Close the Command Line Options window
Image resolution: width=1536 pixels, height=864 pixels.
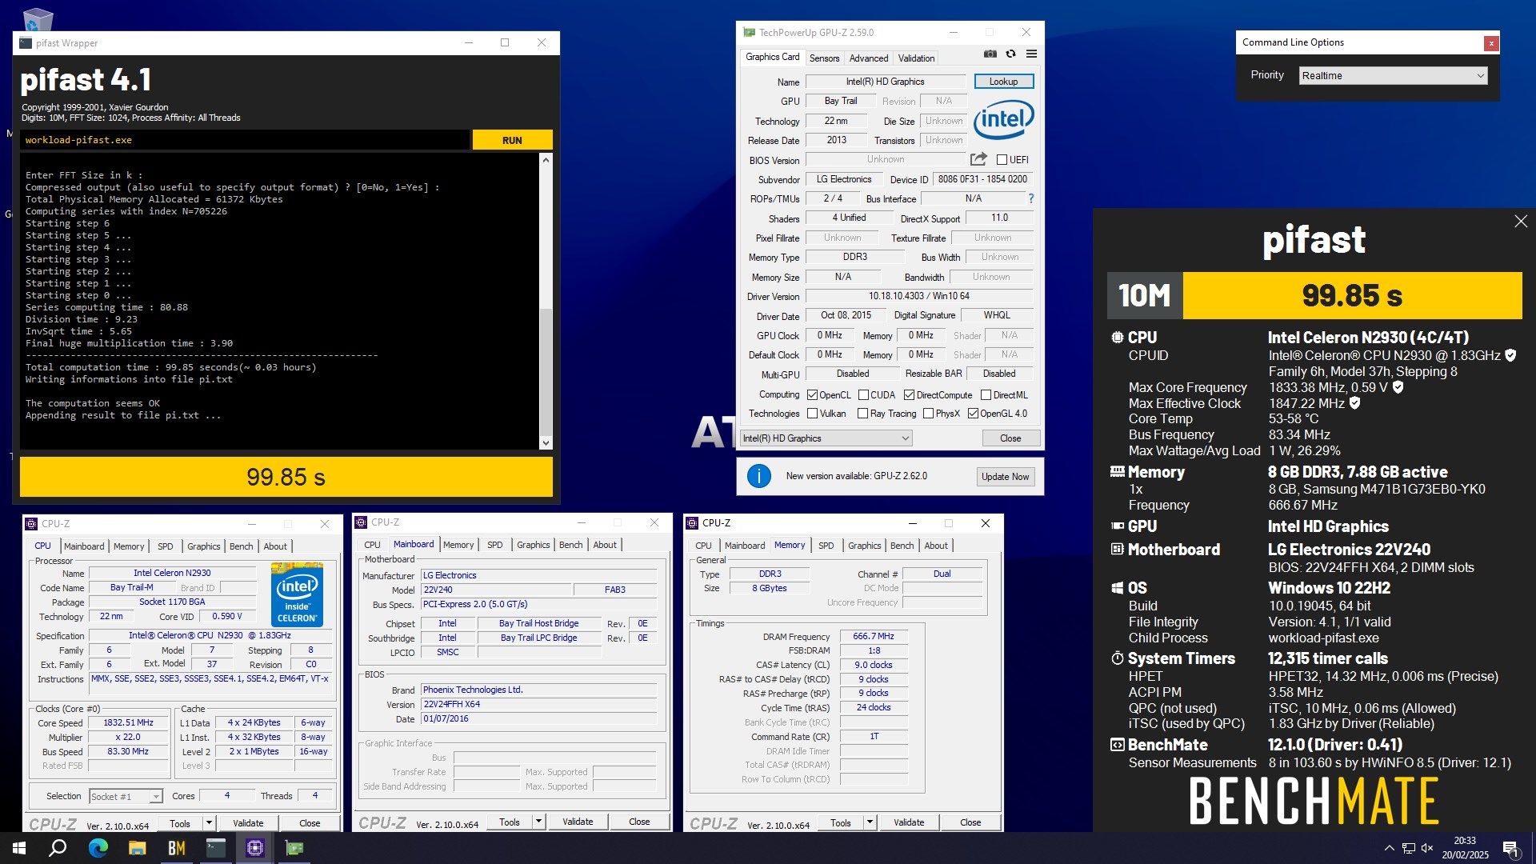coord(1491,43)
